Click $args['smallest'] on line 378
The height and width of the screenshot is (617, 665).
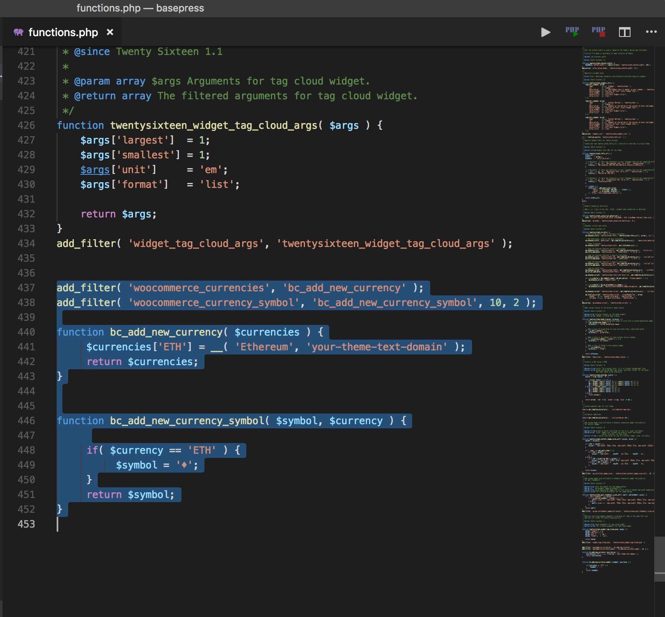point(131,155)
